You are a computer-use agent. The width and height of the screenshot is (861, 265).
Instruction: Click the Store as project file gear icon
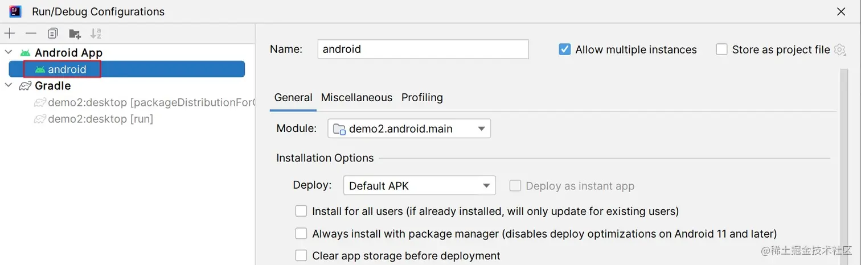point(840,49)
